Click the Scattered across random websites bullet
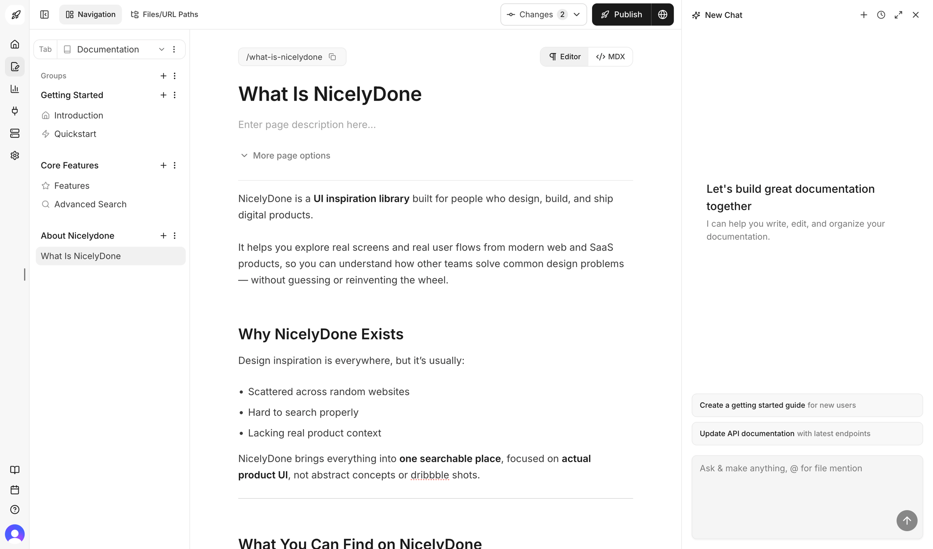The image size is (933, 549). (x=328, y=392)
